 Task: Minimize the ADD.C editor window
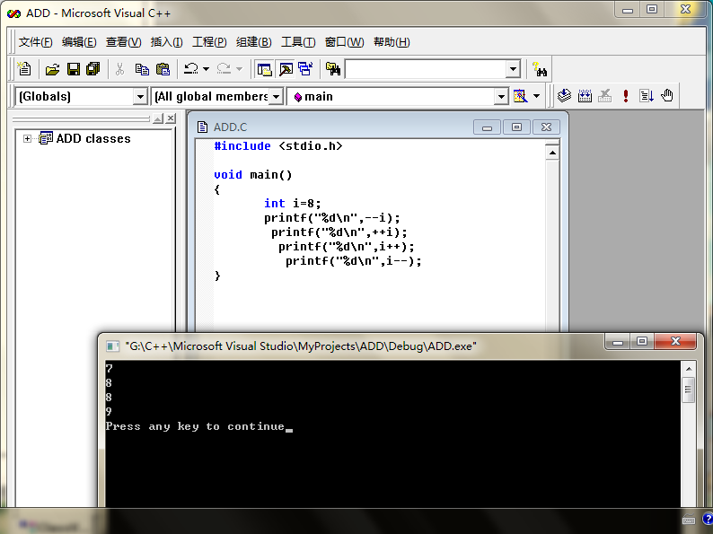click(487, 127)
